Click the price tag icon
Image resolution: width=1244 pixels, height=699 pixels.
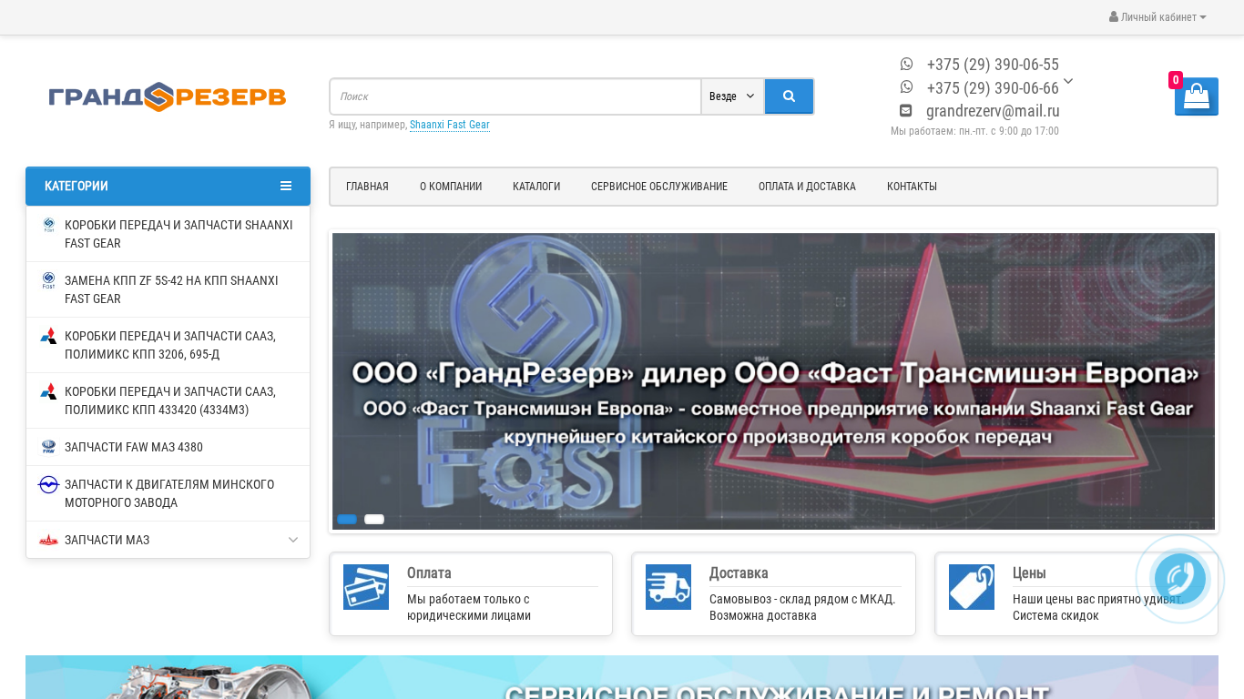[971, 587]
